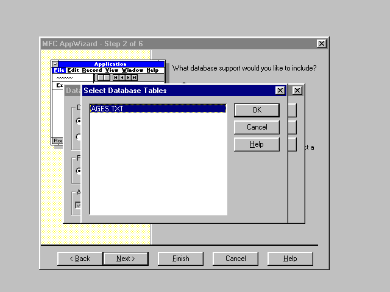The width and height of the screenshot is (390, 292).
Task: Close the Select Database Tables dialog
Action: pos(280,91)
